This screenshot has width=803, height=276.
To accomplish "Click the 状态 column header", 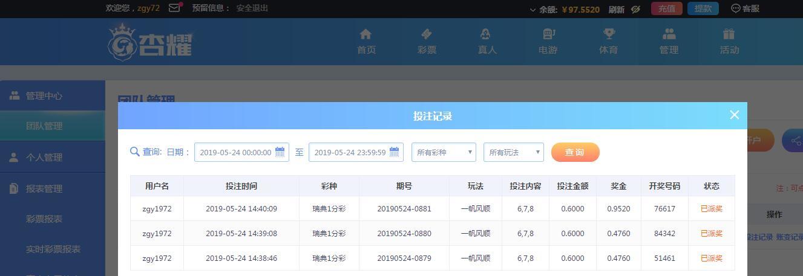I will pyautogui.click(x=712, y=186).
